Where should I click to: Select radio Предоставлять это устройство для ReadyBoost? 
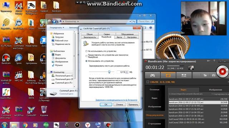pos(86,56)
